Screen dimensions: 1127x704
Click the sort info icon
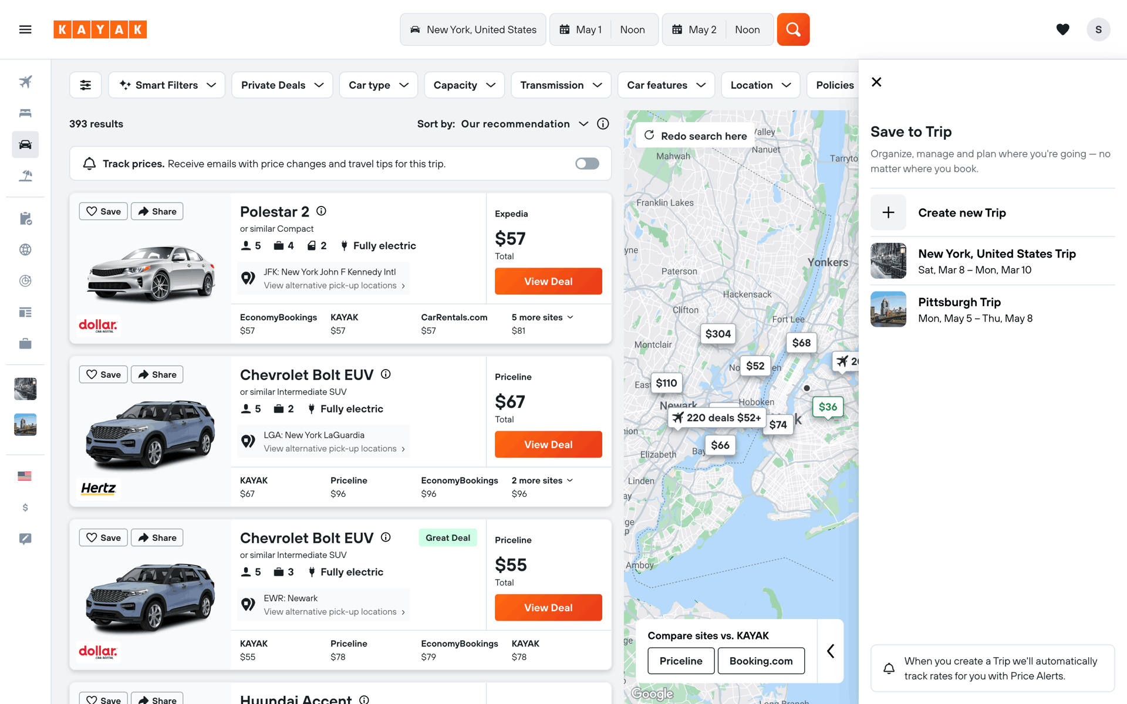pyautogui.click(x=603, y=124)
